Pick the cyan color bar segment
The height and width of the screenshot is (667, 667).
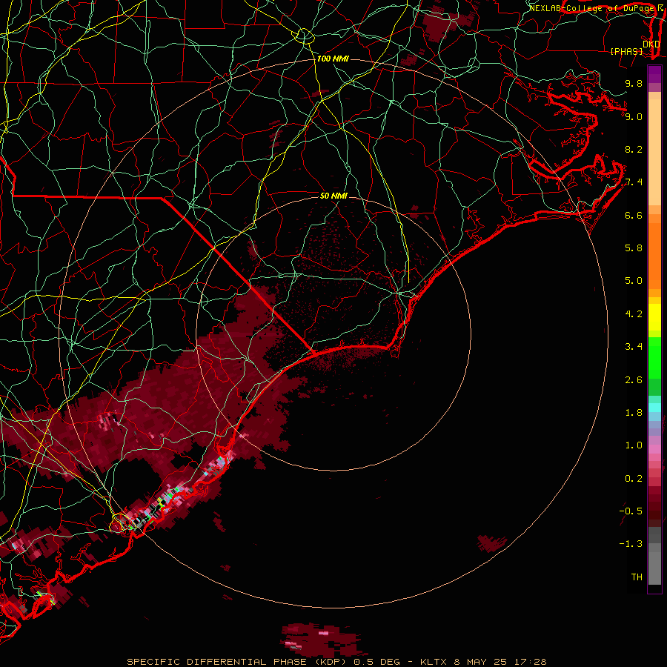pos(654,408)
